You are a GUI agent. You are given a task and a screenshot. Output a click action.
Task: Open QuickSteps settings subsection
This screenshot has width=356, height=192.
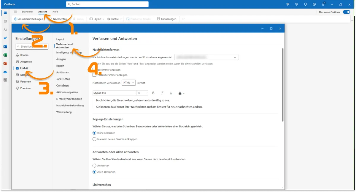point(63,86)
